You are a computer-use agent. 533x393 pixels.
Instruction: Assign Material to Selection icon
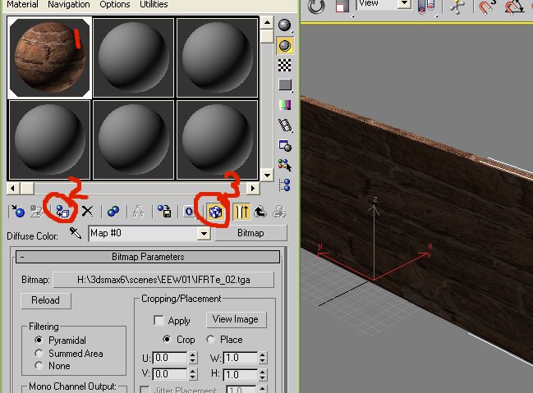coord(62,212)
